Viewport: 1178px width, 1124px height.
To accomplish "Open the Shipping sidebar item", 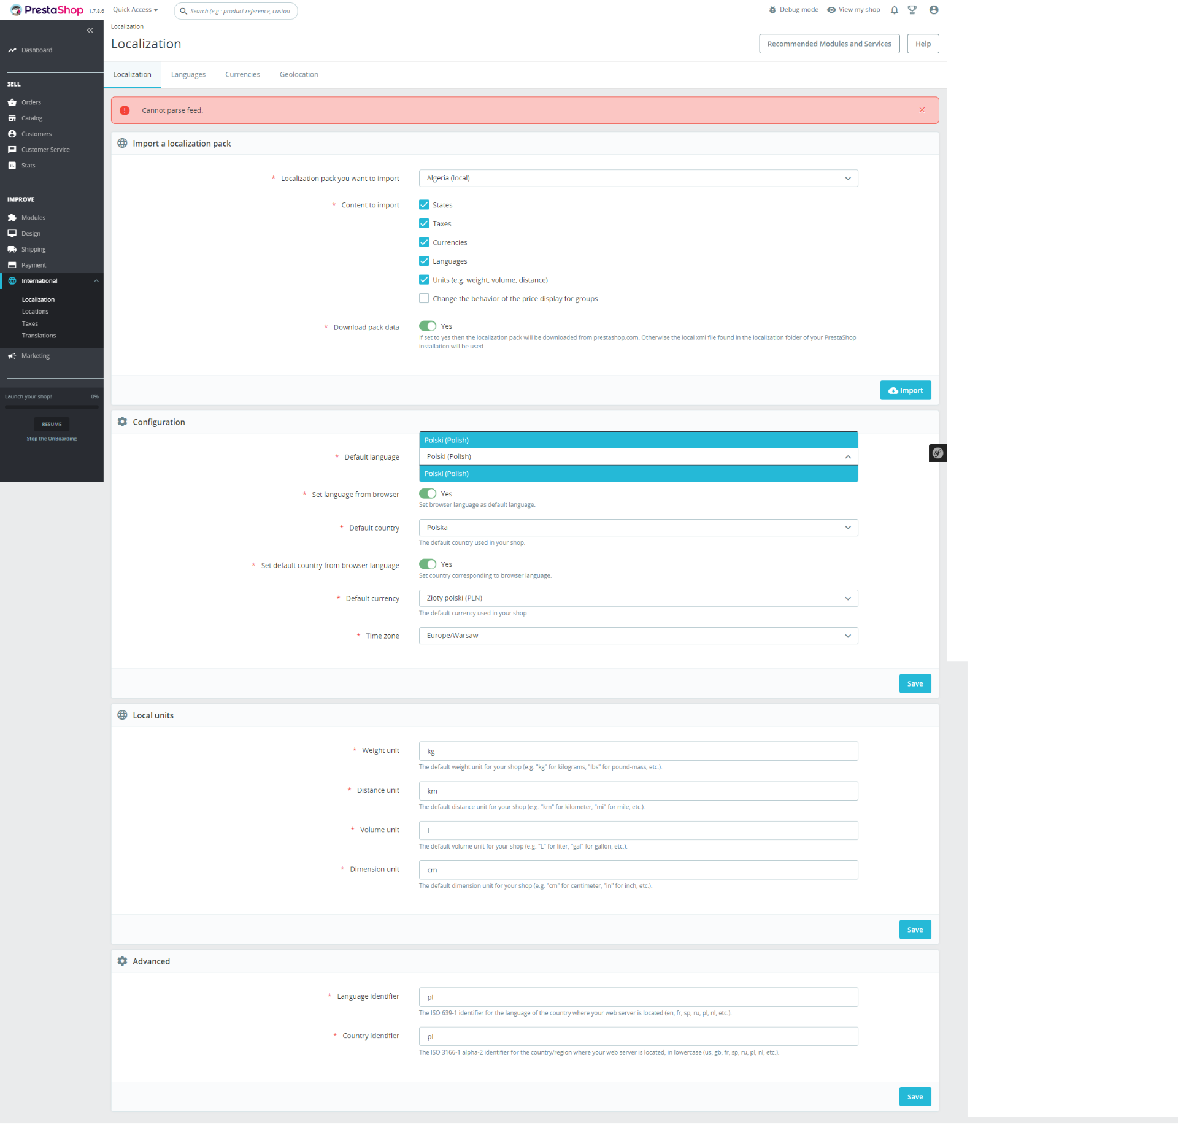I will pos(33,249).
